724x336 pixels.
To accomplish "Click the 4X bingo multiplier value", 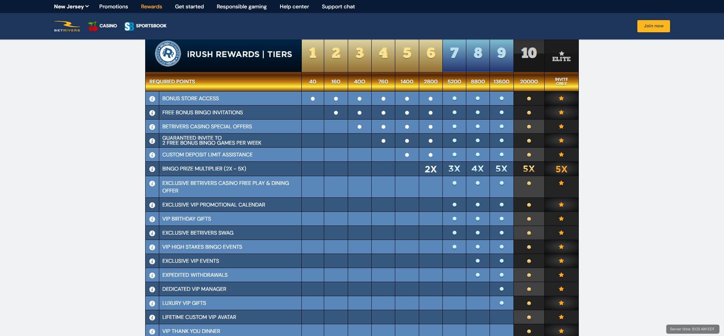I will (x=478, y=169).
